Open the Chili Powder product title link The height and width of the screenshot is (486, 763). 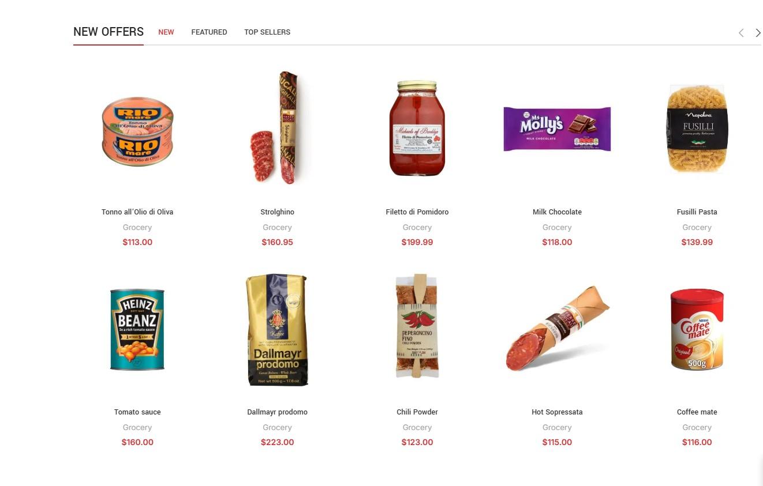(417, 412)
